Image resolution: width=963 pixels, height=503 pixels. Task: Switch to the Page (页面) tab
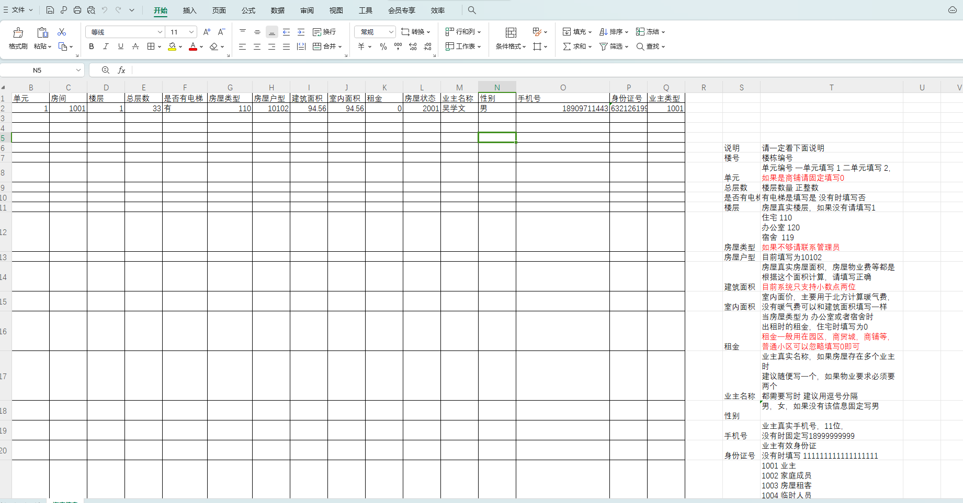click(219, 10)
